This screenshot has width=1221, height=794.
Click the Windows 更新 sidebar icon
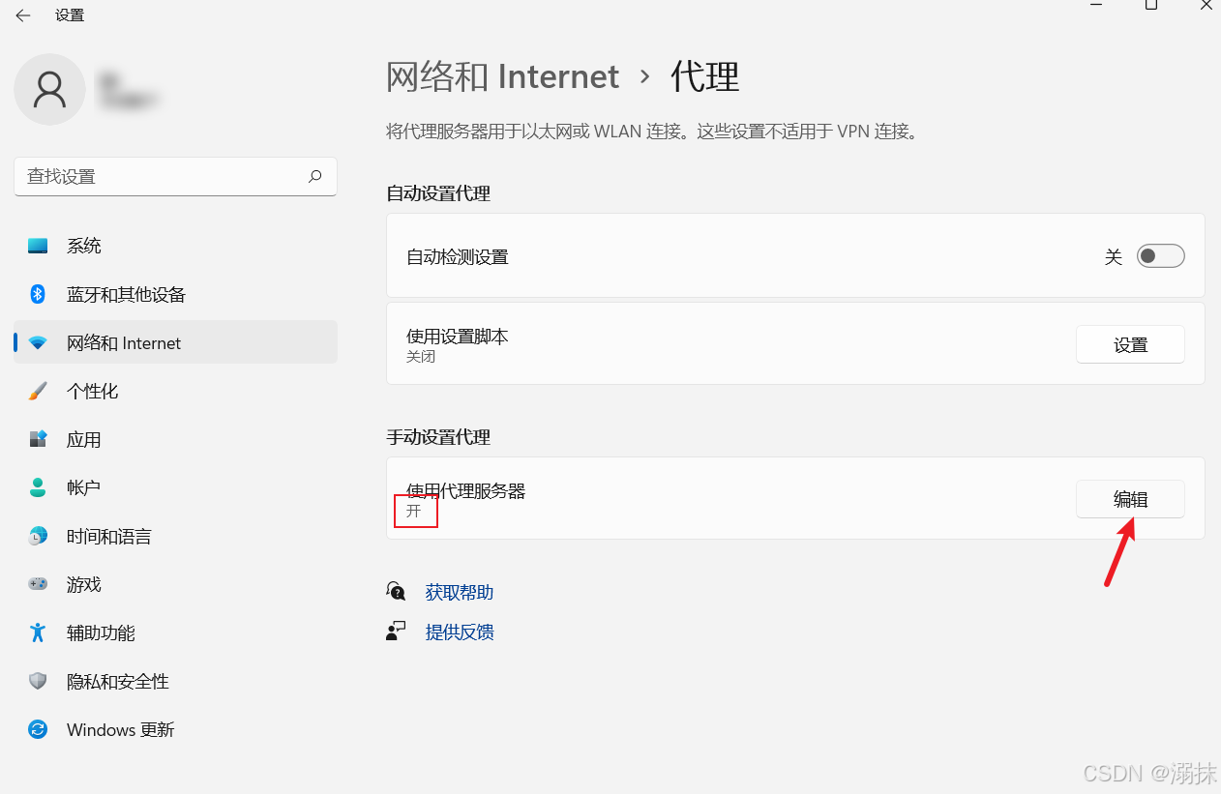(37, 729)
